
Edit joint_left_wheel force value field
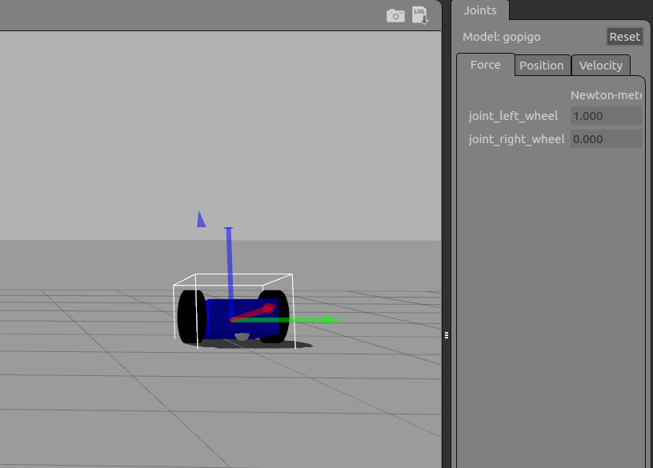click(x=606, y=116)
